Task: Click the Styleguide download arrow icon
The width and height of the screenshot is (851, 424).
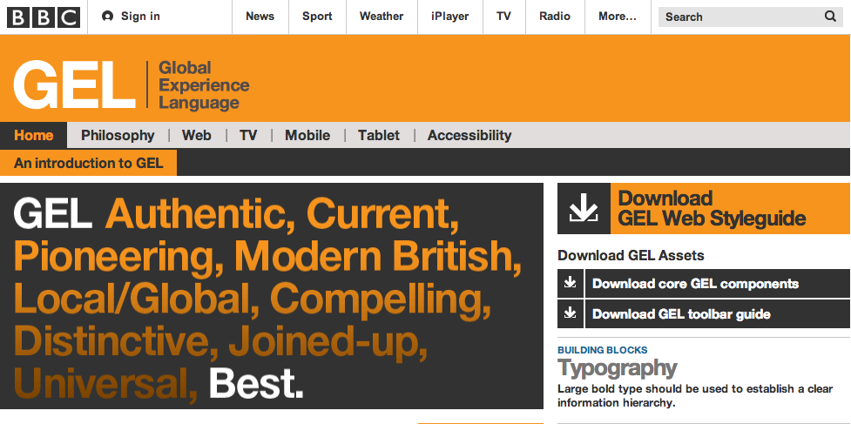Action: 584,209
